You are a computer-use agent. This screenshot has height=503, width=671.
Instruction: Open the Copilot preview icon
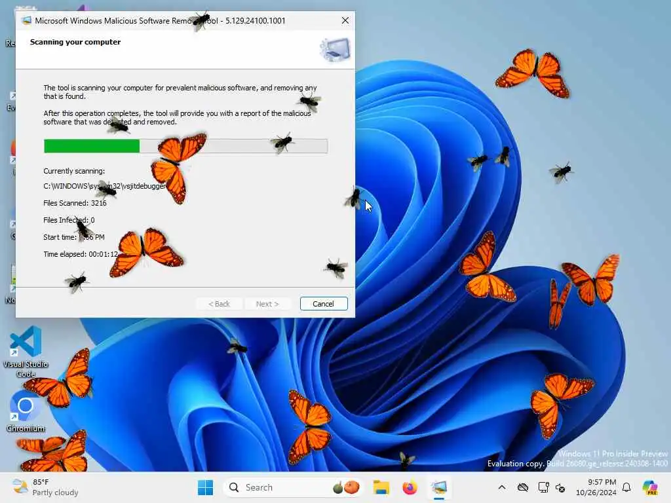click(x=651, y=487)
